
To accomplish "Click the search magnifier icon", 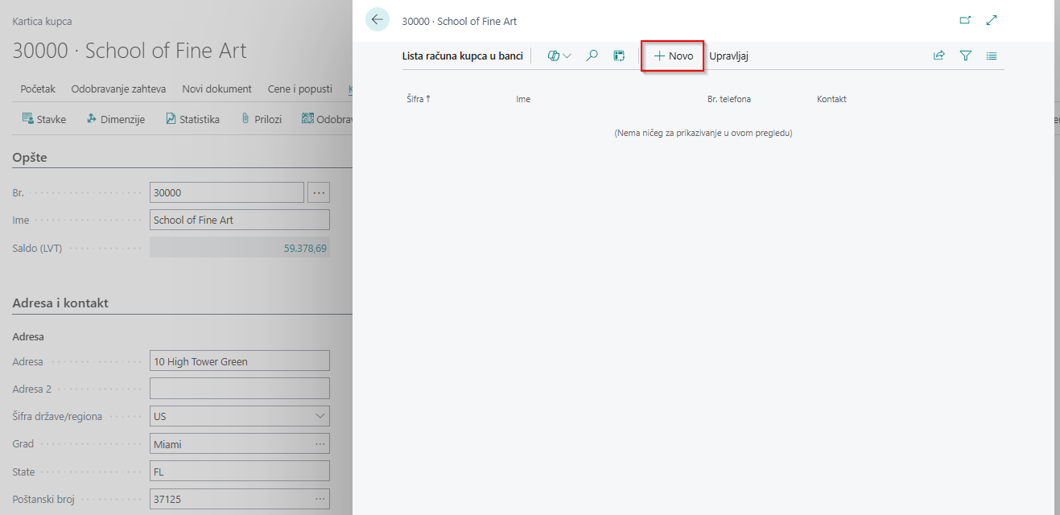I will pos(592,56).
